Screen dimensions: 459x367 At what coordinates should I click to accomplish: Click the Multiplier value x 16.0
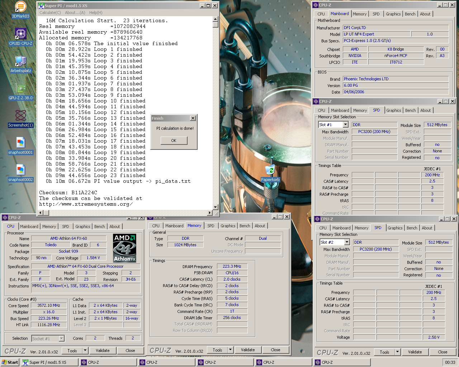coord(49,312)
